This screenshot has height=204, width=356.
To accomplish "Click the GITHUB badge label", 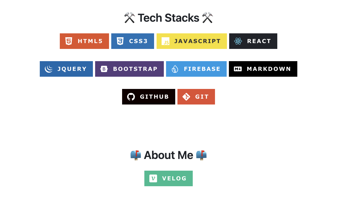I will coord(155,97).
